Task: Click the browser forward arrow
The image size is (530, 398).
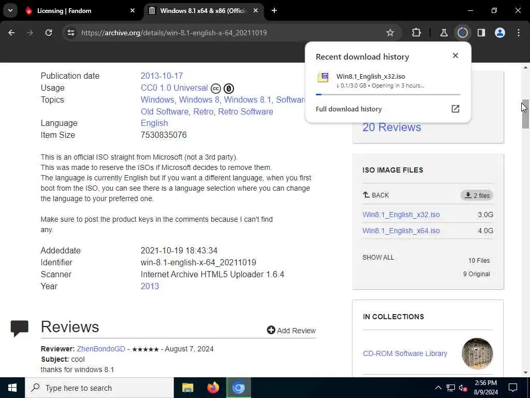Action: pos(30,33)
